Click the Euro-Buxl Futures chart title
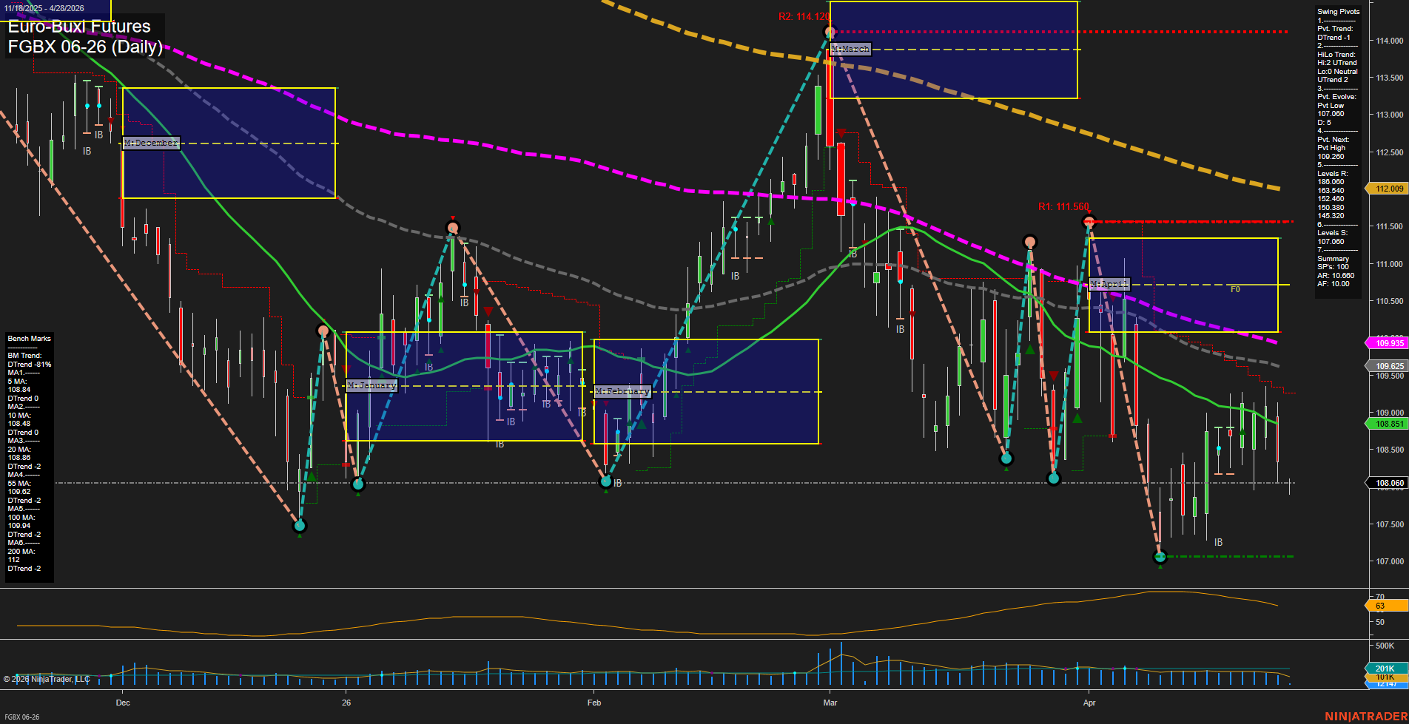Viewport: 1409px width, 724px height. pyautogui.click(x=80, y=27)
